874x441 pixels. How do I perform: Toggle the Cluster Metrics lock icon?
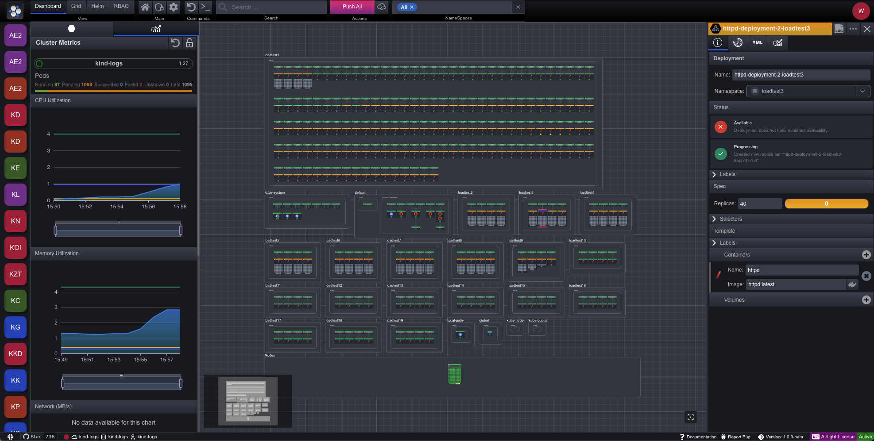(x=189, y=42)
